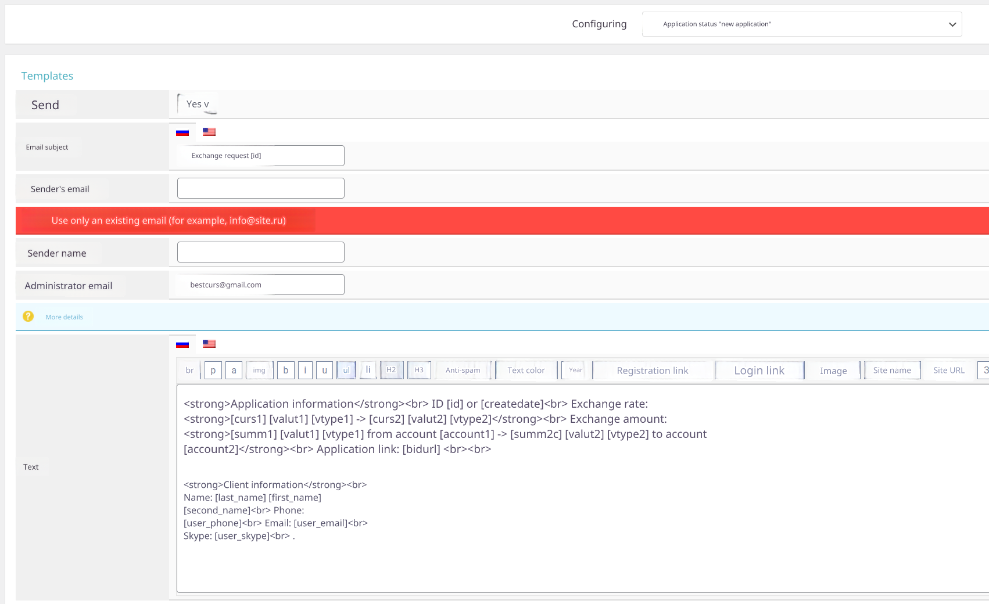Image resolution: width=989 pixels, height=604 pixels.
Task: Click the Registration link button
Action: (652, 371)
